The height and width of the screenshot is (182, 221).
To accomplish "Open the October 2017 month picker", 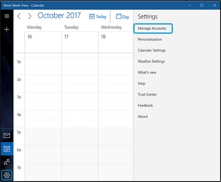I will pos(59,15).
